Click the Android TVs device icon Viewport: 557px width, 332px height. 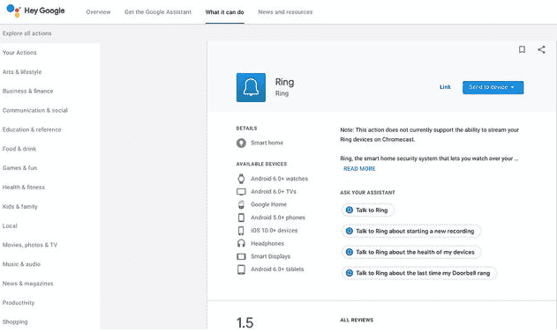point(241,192)
